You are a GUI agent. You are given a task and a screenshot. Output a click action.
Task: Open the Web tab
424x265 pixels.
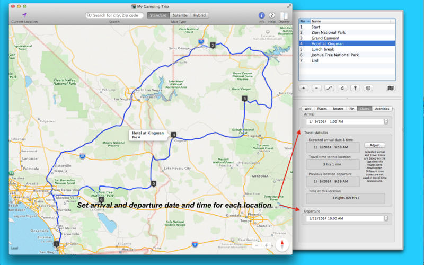(308, 109)
